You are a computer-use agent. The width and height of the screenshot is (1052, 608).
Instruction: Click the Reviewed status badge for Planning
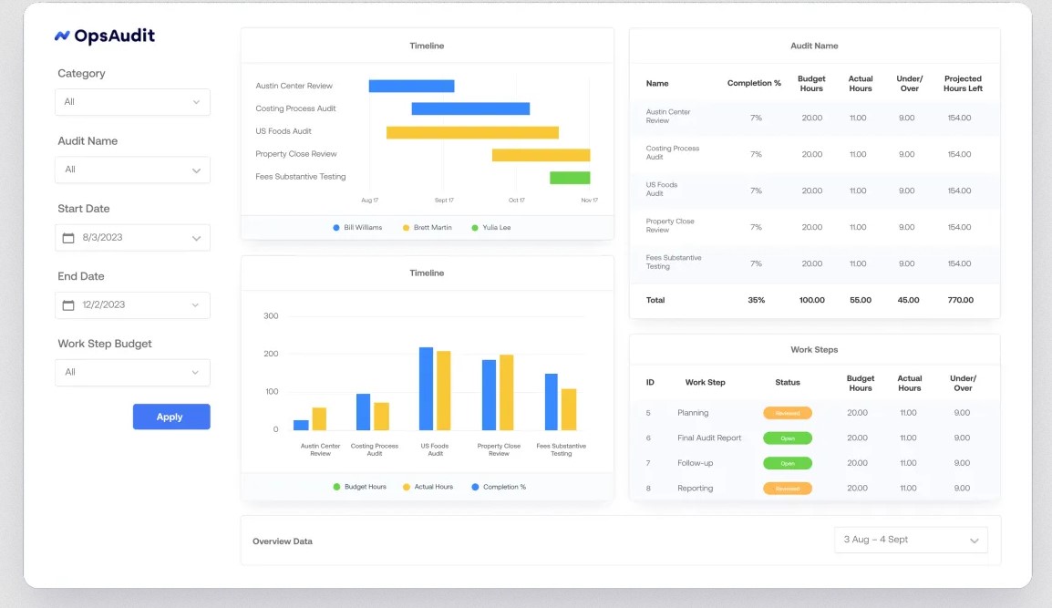click(787, 413)
